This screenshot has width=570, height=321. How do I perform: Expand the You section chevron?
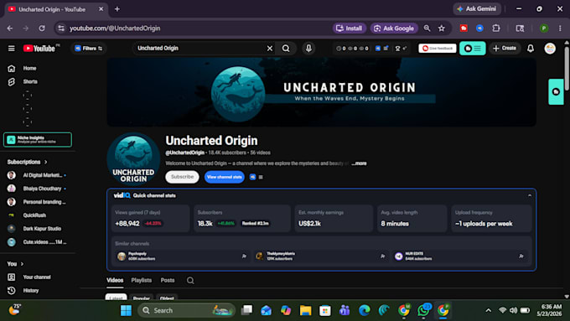(x=22, y=264)
